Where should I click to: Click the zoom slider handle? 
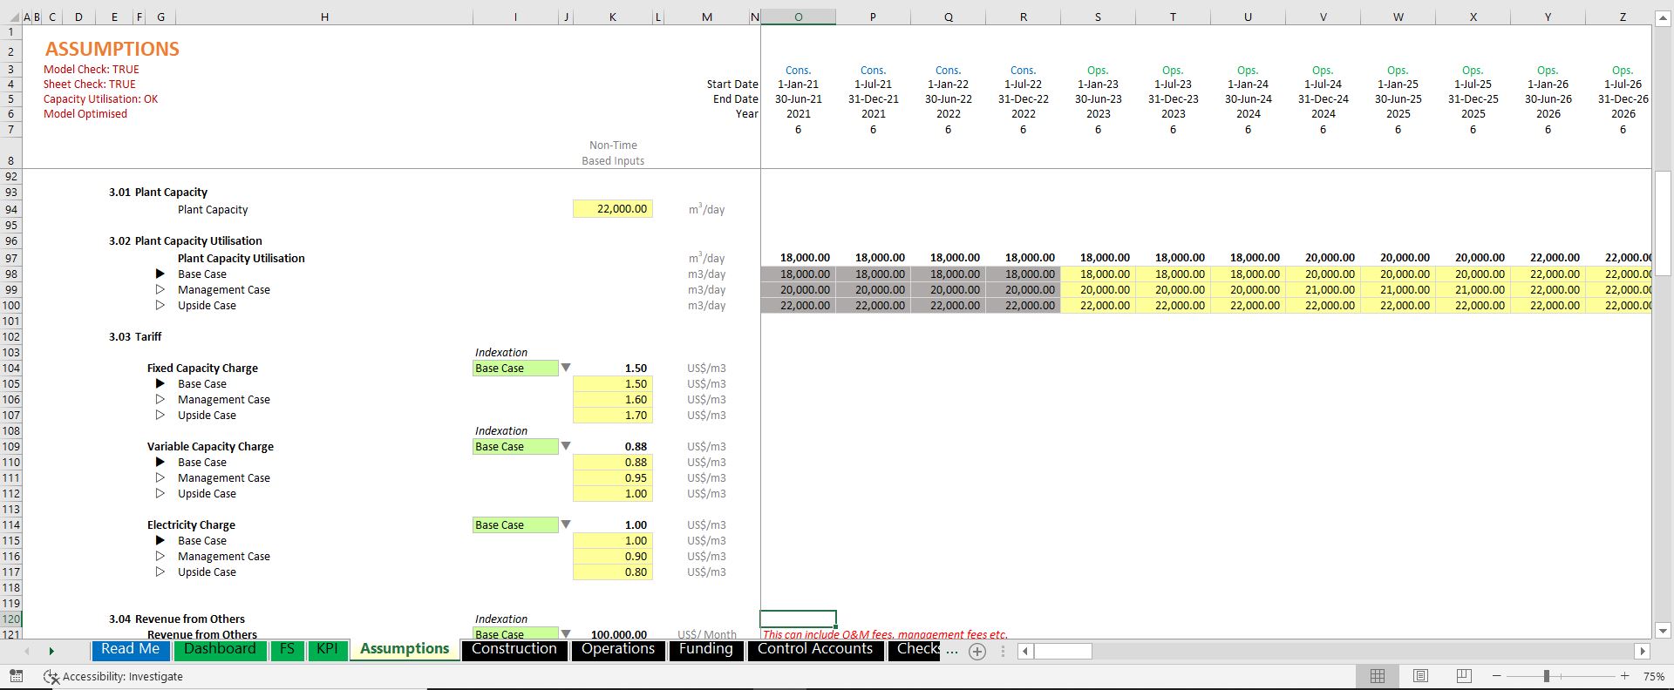pos(1546,676)
